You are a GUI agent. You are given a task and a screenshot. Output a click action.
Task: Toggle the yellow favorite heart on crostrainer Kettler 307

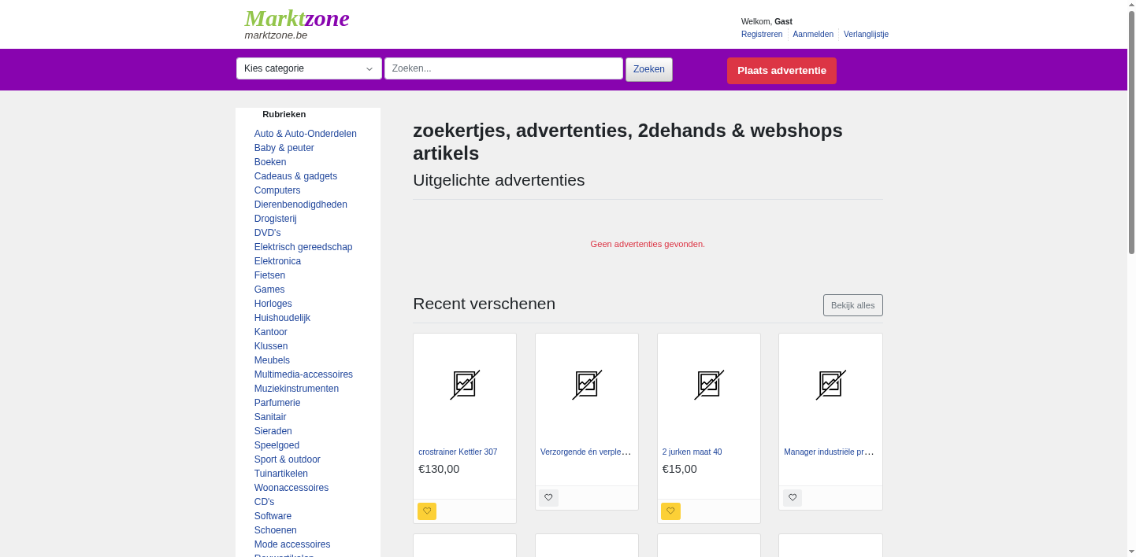427,511
